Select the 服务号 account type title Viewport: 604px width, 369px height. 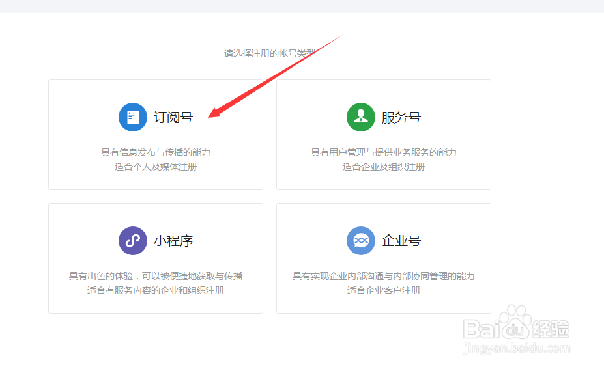tap(401, 117)
